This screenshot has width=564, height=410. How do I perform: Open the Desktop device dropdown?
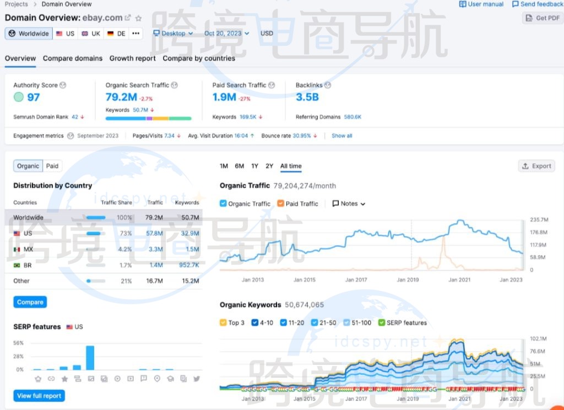(x=172, y=33)
